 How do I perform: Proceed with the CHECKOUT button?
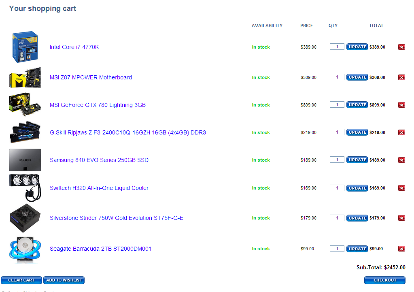(x=385, y=280)
